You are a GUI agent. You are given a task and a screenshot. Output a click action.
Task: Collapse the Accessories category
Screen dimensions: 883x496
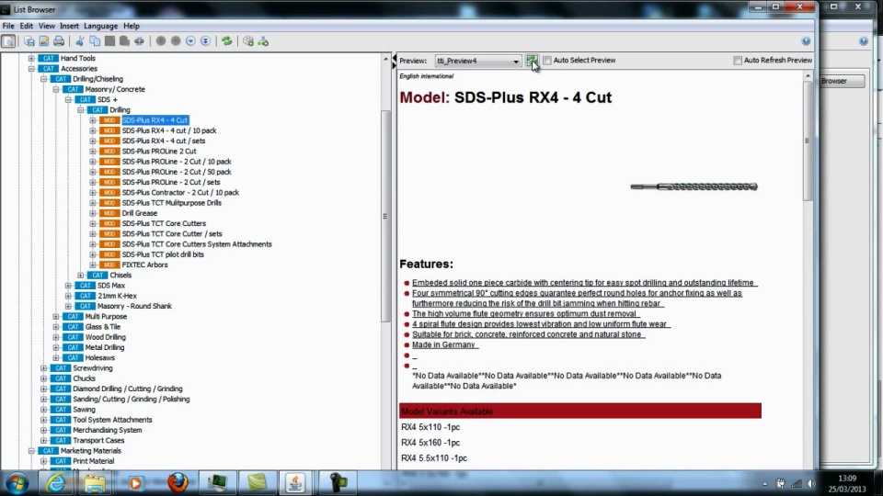coord(31,69)
